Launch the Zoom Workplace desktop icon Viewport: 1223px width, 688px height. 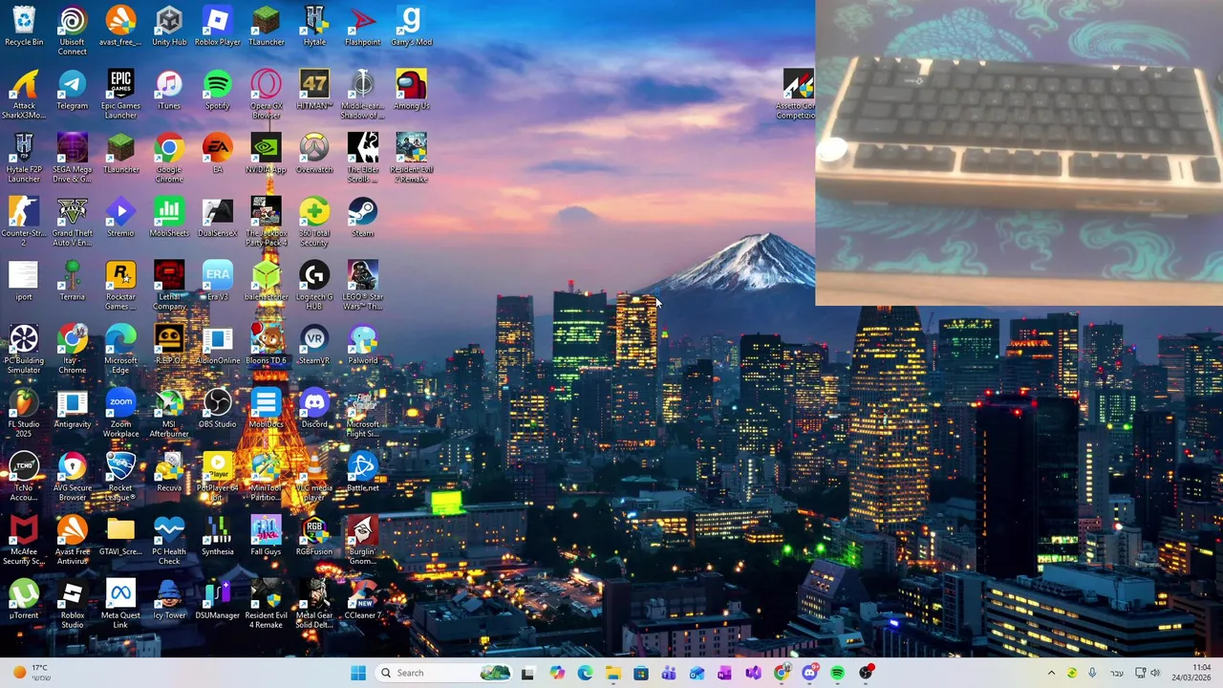tap(120, 413)
